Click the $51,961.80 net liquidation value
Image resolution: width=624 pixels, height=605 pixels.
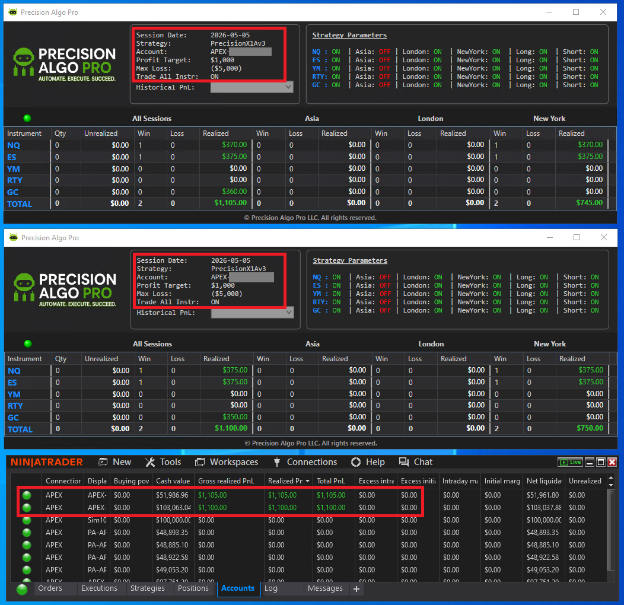[x=543, y=495]
